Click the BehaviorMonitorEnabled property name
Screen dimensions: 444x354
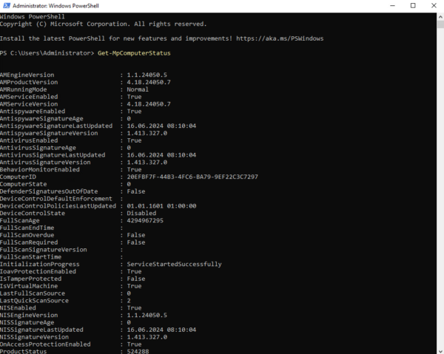click(40, 170)
